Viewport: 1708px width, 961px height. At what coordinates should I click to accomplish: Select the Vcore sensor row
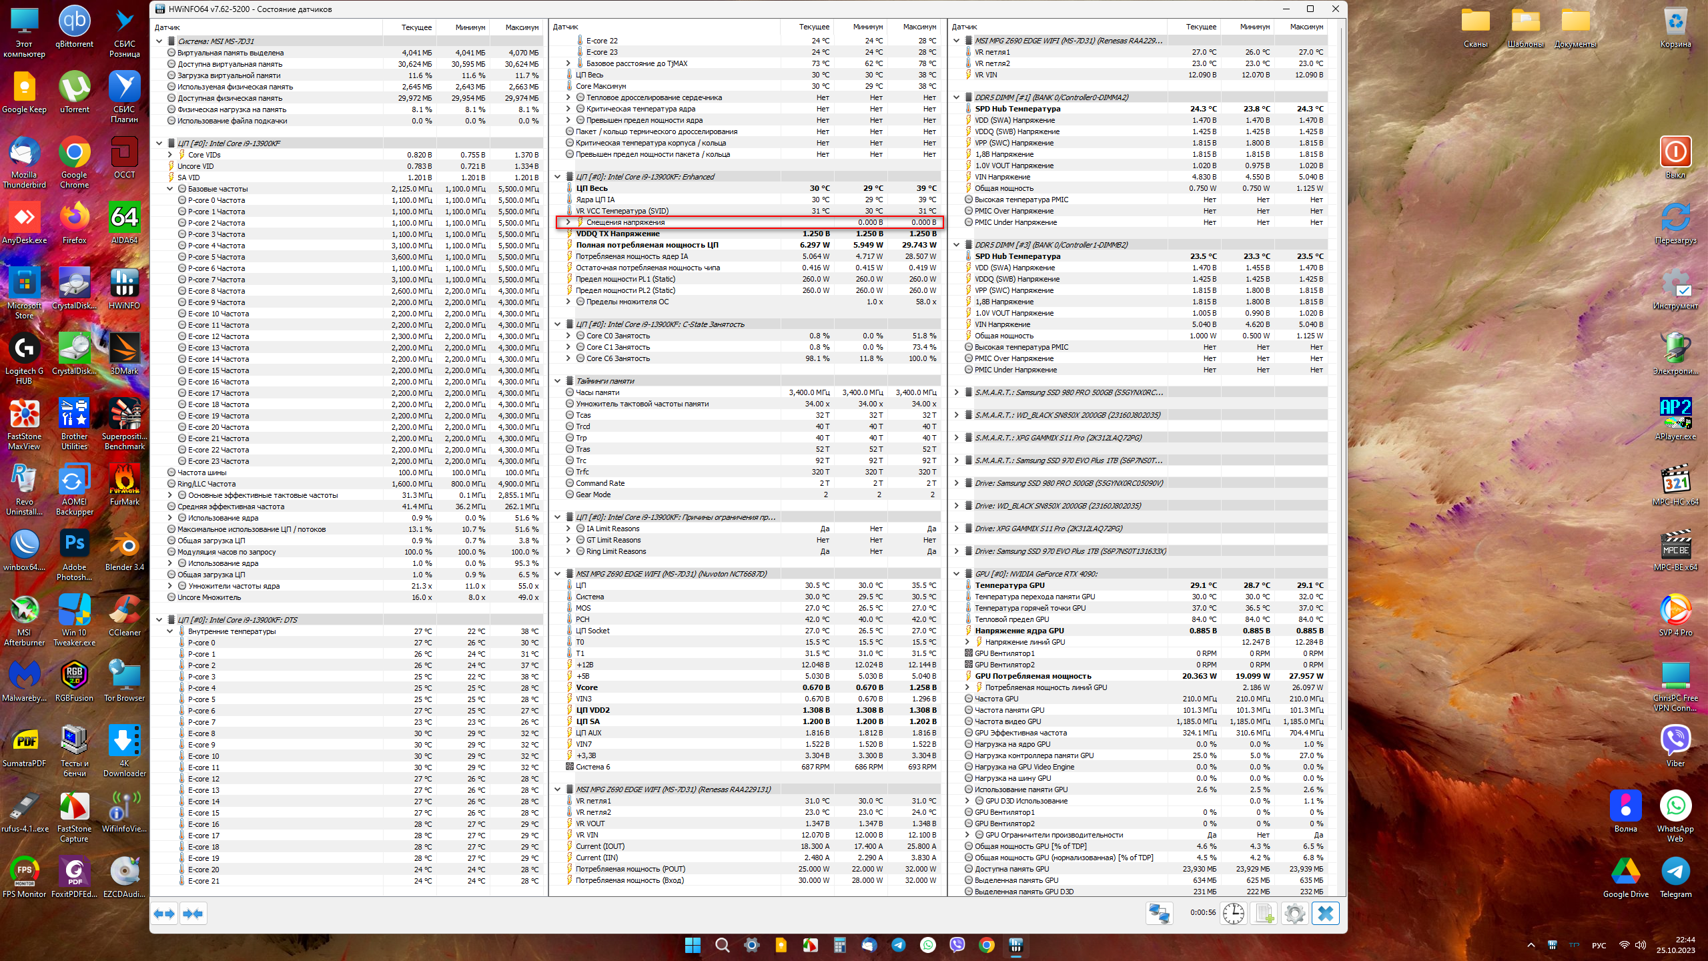[587, 687]
